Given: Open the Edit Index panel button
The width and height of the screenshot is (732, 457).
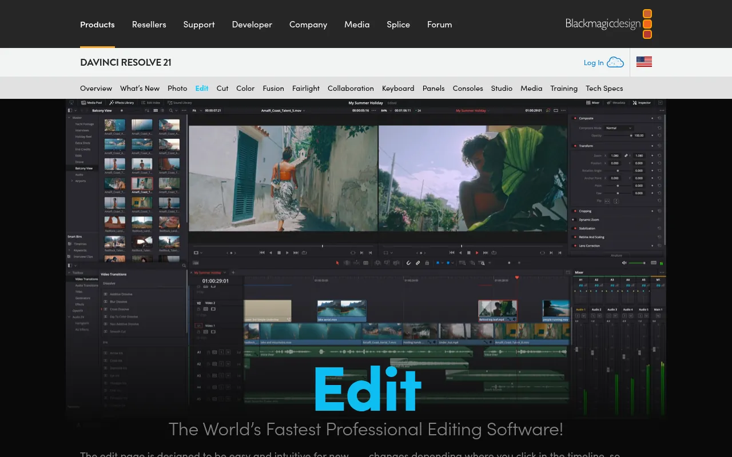Looking at the screenshot, I should tap(150, 103).
